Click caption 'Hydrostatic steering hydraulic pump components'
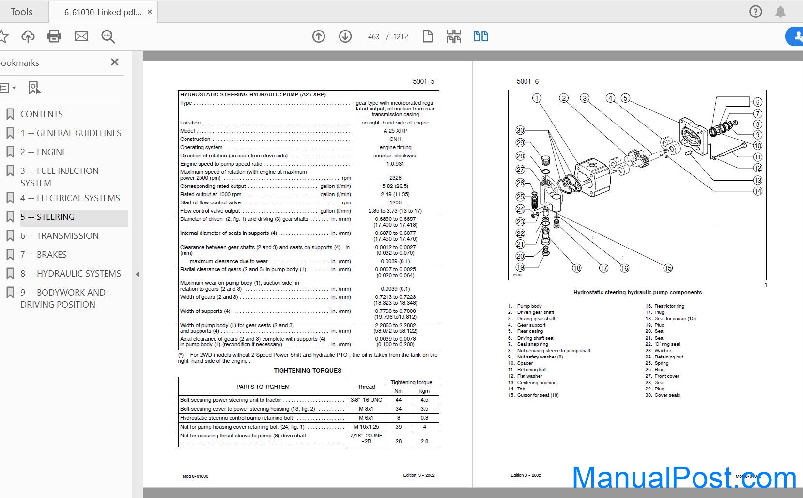 coord(637,292)
